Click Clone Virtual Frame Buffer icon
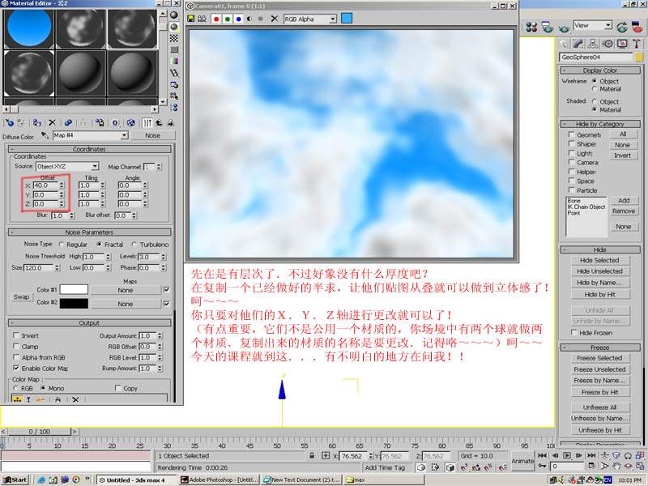The height and width of the screenshot is (486, 648). tap(202, 19)
